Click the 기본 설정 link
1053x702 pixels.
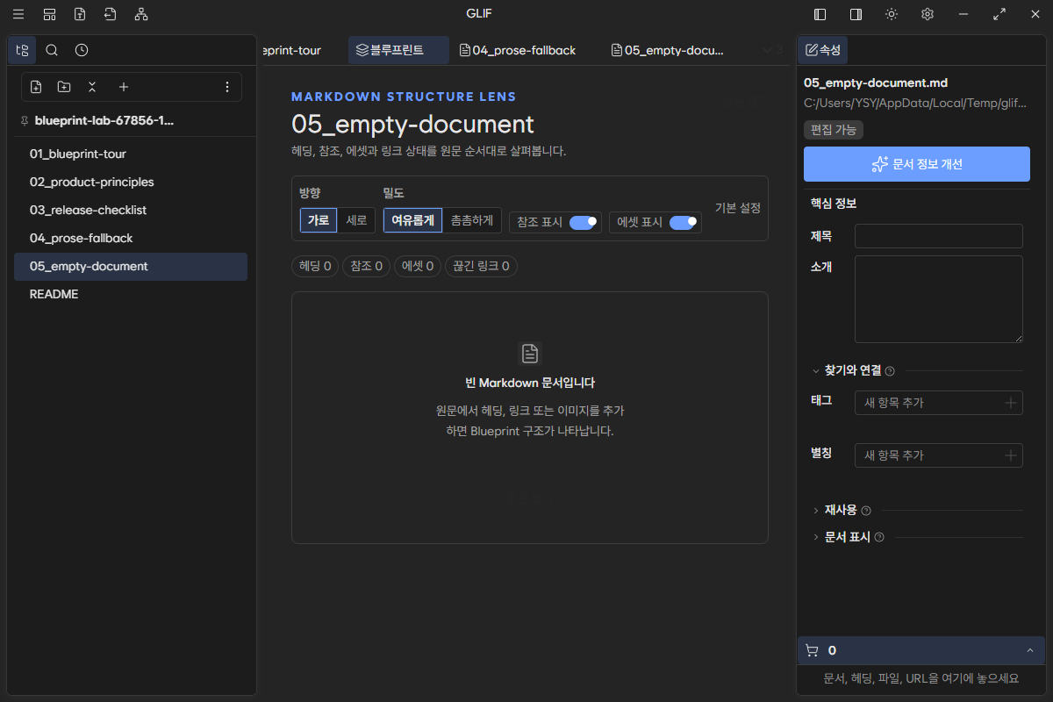click(737, 208)
